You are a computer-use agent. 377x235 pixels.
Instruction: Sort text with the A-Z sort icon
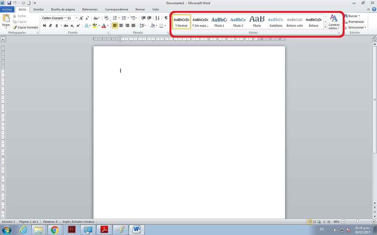(157, 18)
